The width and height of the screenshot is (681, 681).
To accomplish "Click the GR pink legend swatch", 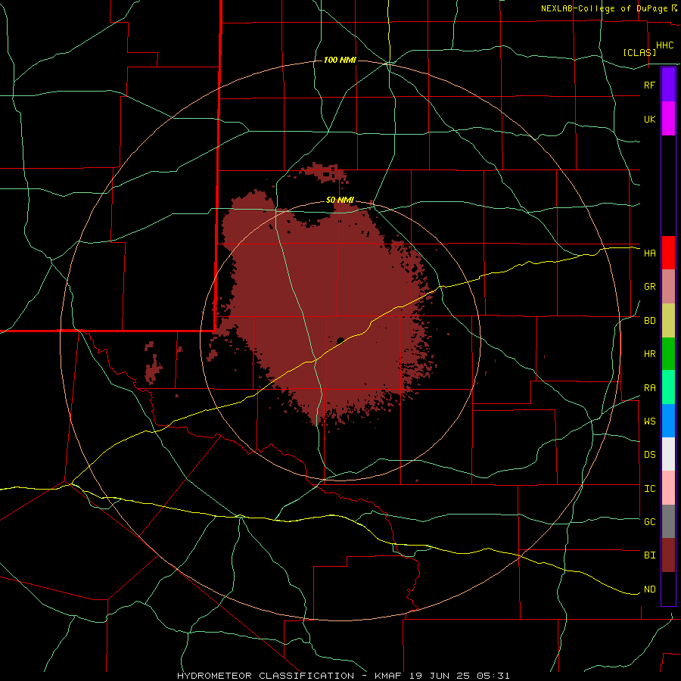I will click(668, 287).
